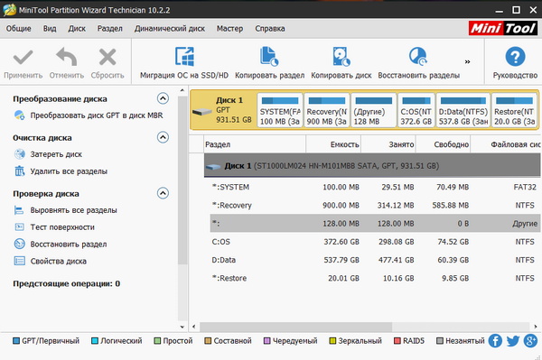This screenshot has width=542, height=360.
Task: Click the Восстановить раздел icon
Action: (19, 244)
